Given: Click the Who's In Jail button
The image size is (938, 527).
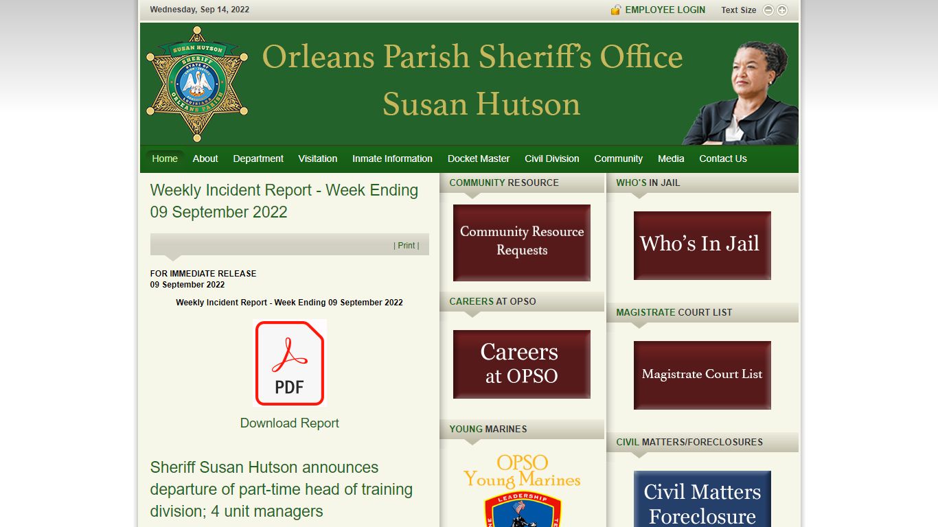Looking at the screenshot, I should pos(702,246).
